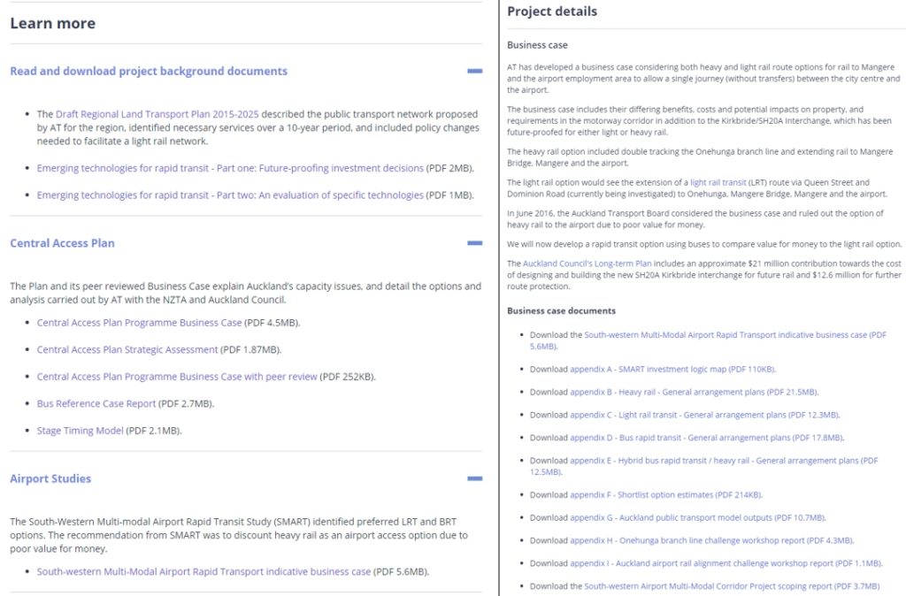Image resolution: width=906 pixels, height=596 pixels.
Task: Download appendix C Light rail transit plans
Action: coord(704,415)
